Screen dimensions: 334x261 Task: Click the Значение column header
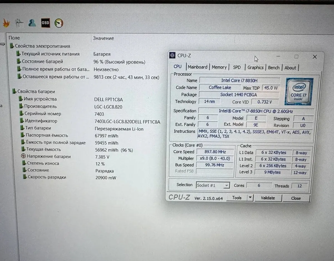click(103, 38)
